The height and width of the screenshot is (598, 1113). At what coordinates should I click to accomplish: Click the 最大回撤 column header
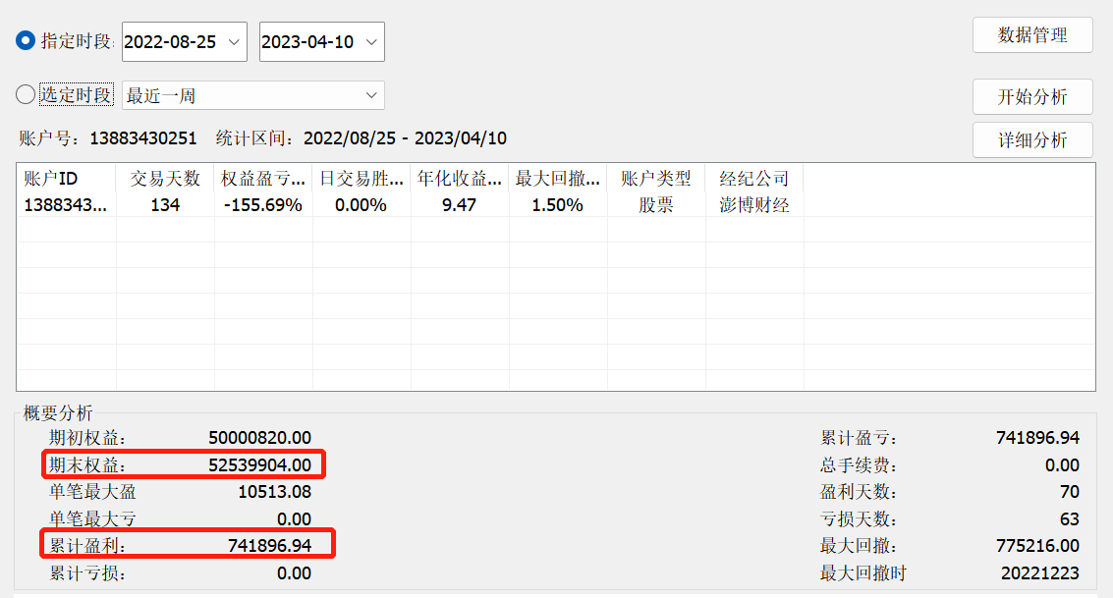pyautogui.click(x=558, y=179)
